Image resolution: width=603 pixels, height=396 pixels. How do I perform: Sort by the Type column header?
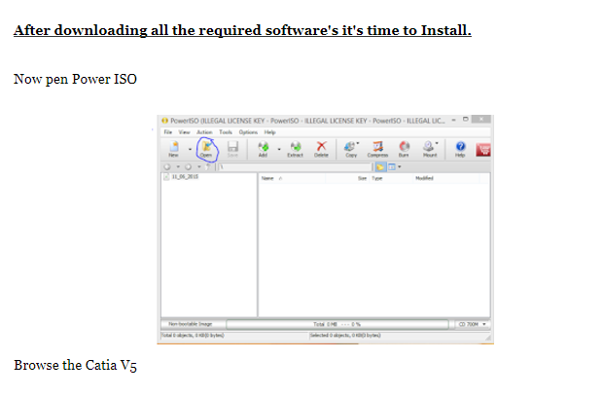coord(391,178)
